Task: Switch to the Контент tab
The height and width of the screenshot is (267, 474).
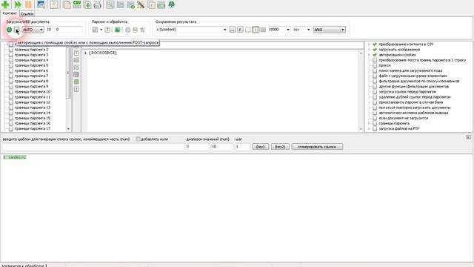Action: pyautogui.click(x=10, y=13)
